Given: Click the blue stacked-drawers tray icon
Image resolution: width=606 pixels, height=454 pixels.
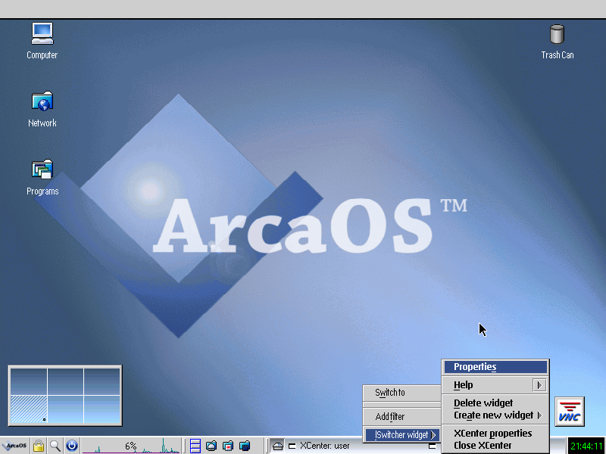Looking at the screenshot, I should coord(195,446).
